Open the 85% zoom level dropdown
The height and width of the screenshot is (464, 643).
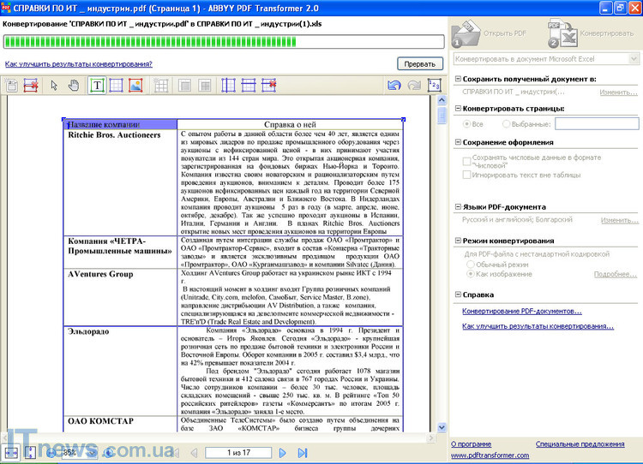[92, 453]
